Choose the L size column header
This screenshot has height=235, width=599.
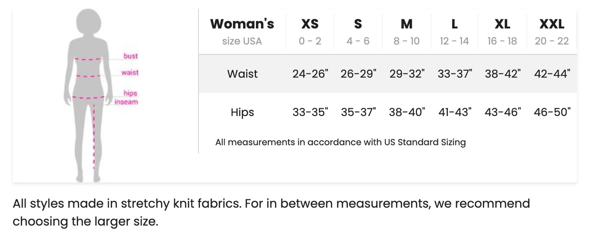pyautogui.click(x=454, y=24)
